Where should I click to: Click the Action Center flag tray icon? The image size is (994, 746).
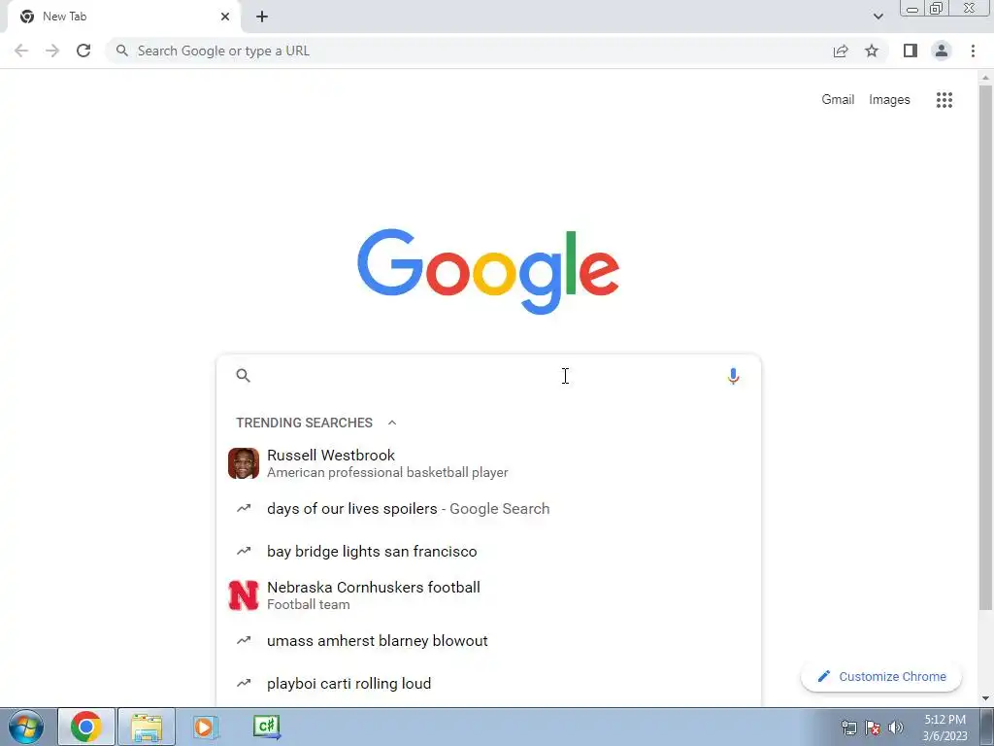click(x=873, y=728)
